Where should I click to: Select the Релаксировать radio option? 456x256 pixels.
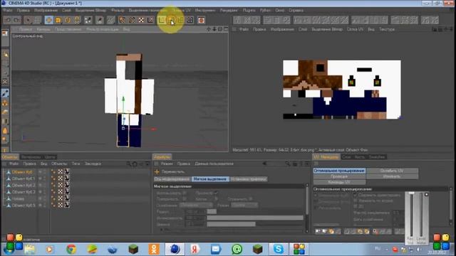[316, 208]
